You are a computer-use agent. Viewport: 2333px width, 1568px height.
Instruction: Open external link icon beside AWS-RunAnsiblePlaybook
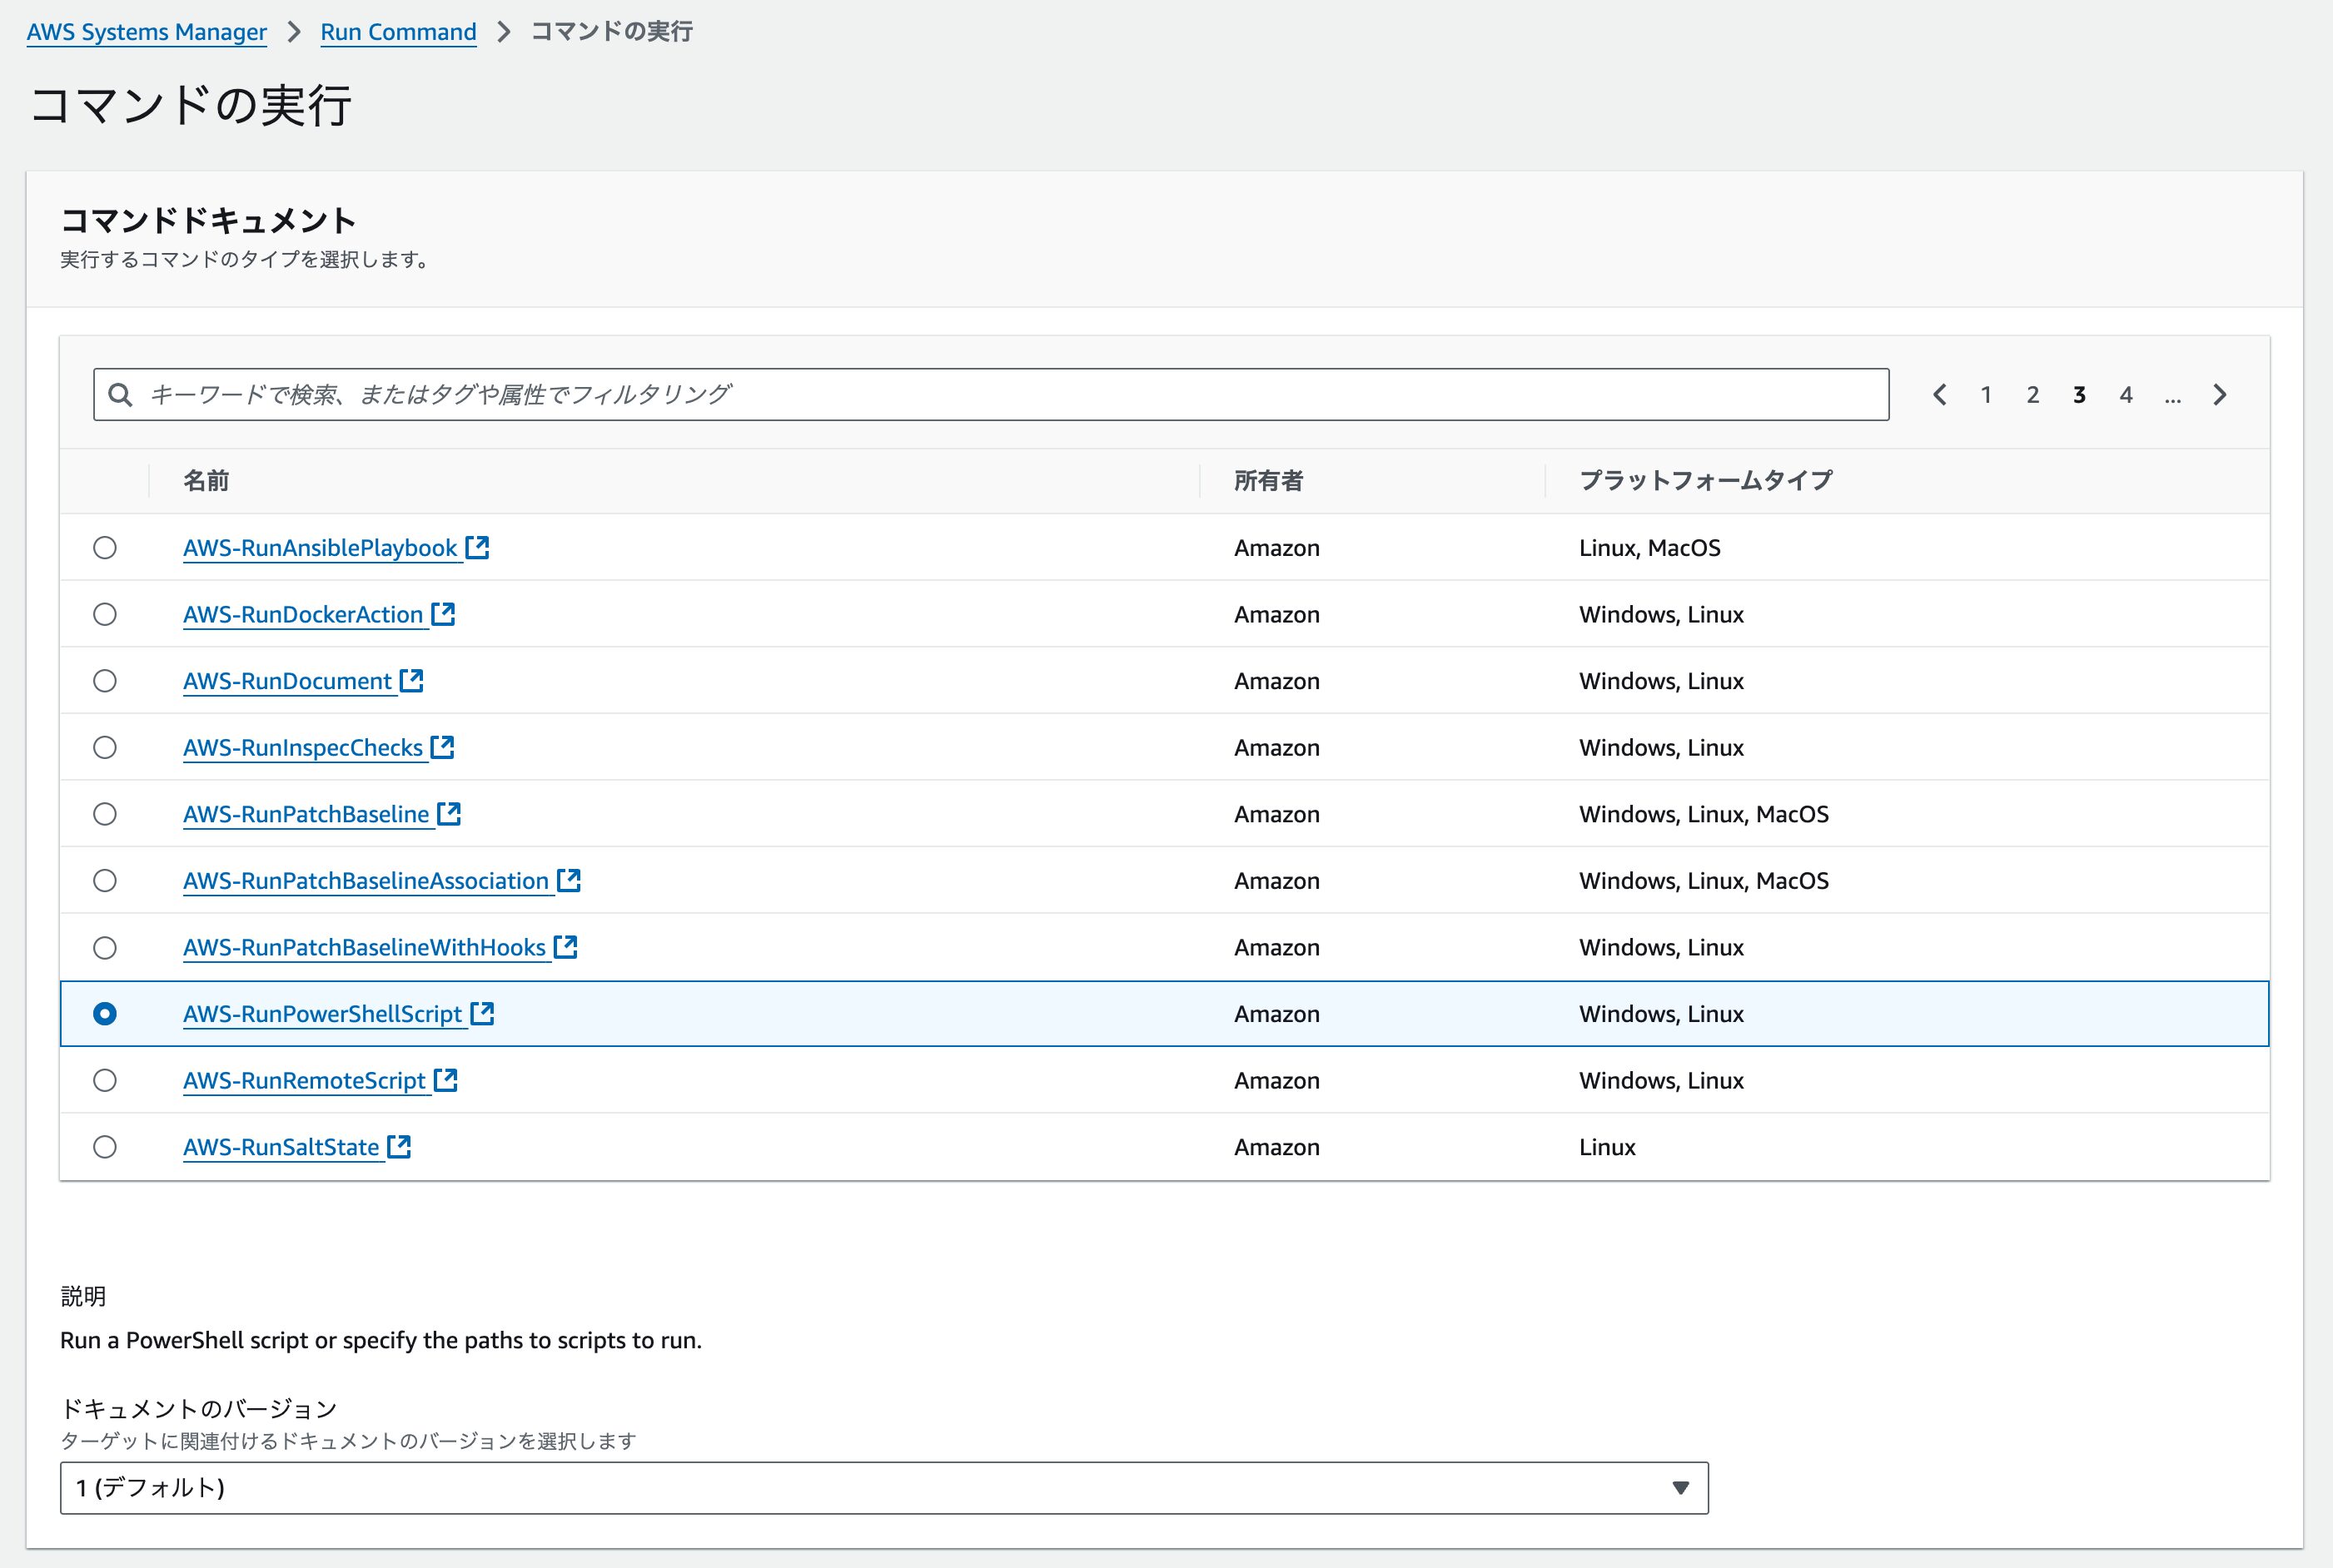477,547
